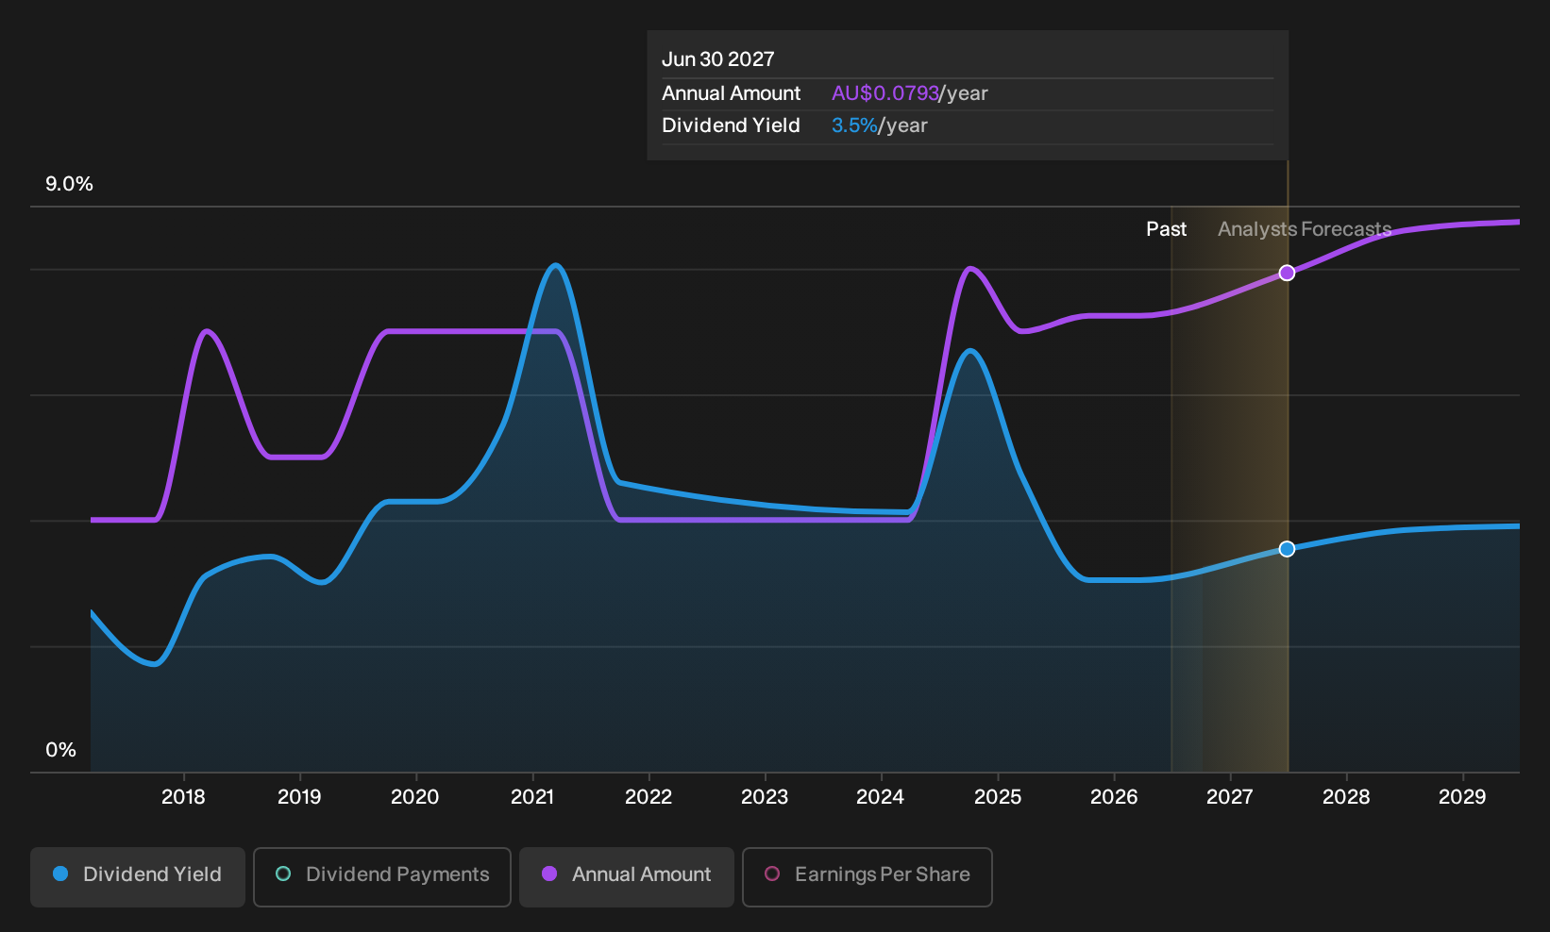Click the 2029 x-axis label
Image resolution: width=1550 pixels, height=932 pixels.
[x=1462, y=797]
